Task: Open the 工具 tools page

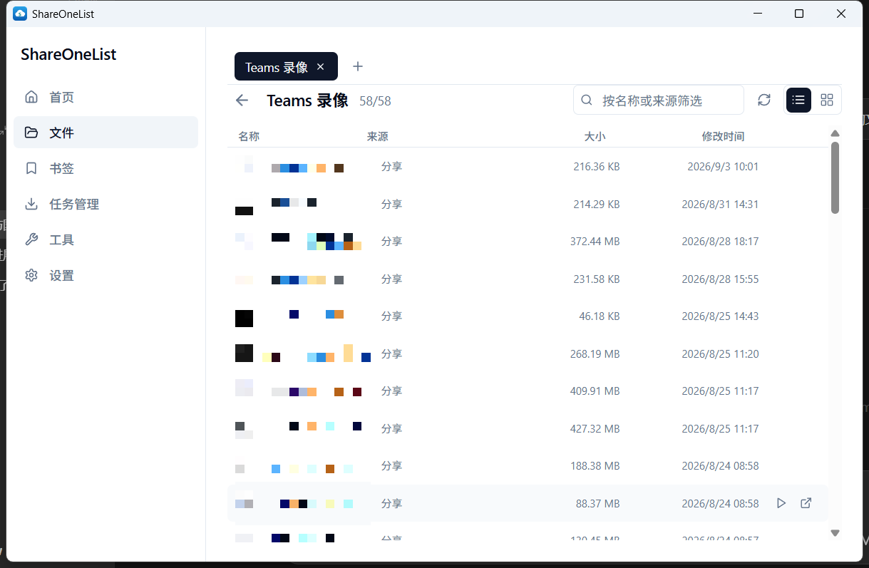Action: coord(106,239)
